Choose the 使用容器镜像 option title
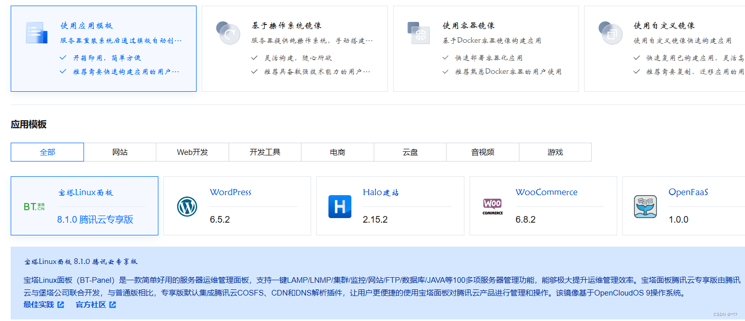745x321 pixels. [x=468, y=25]
